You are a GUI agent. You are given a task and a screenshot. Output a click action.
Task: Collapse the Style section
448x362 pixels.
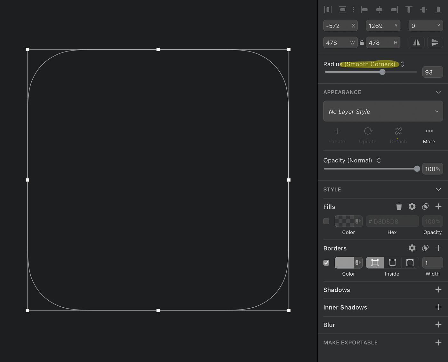coord(438,189)
